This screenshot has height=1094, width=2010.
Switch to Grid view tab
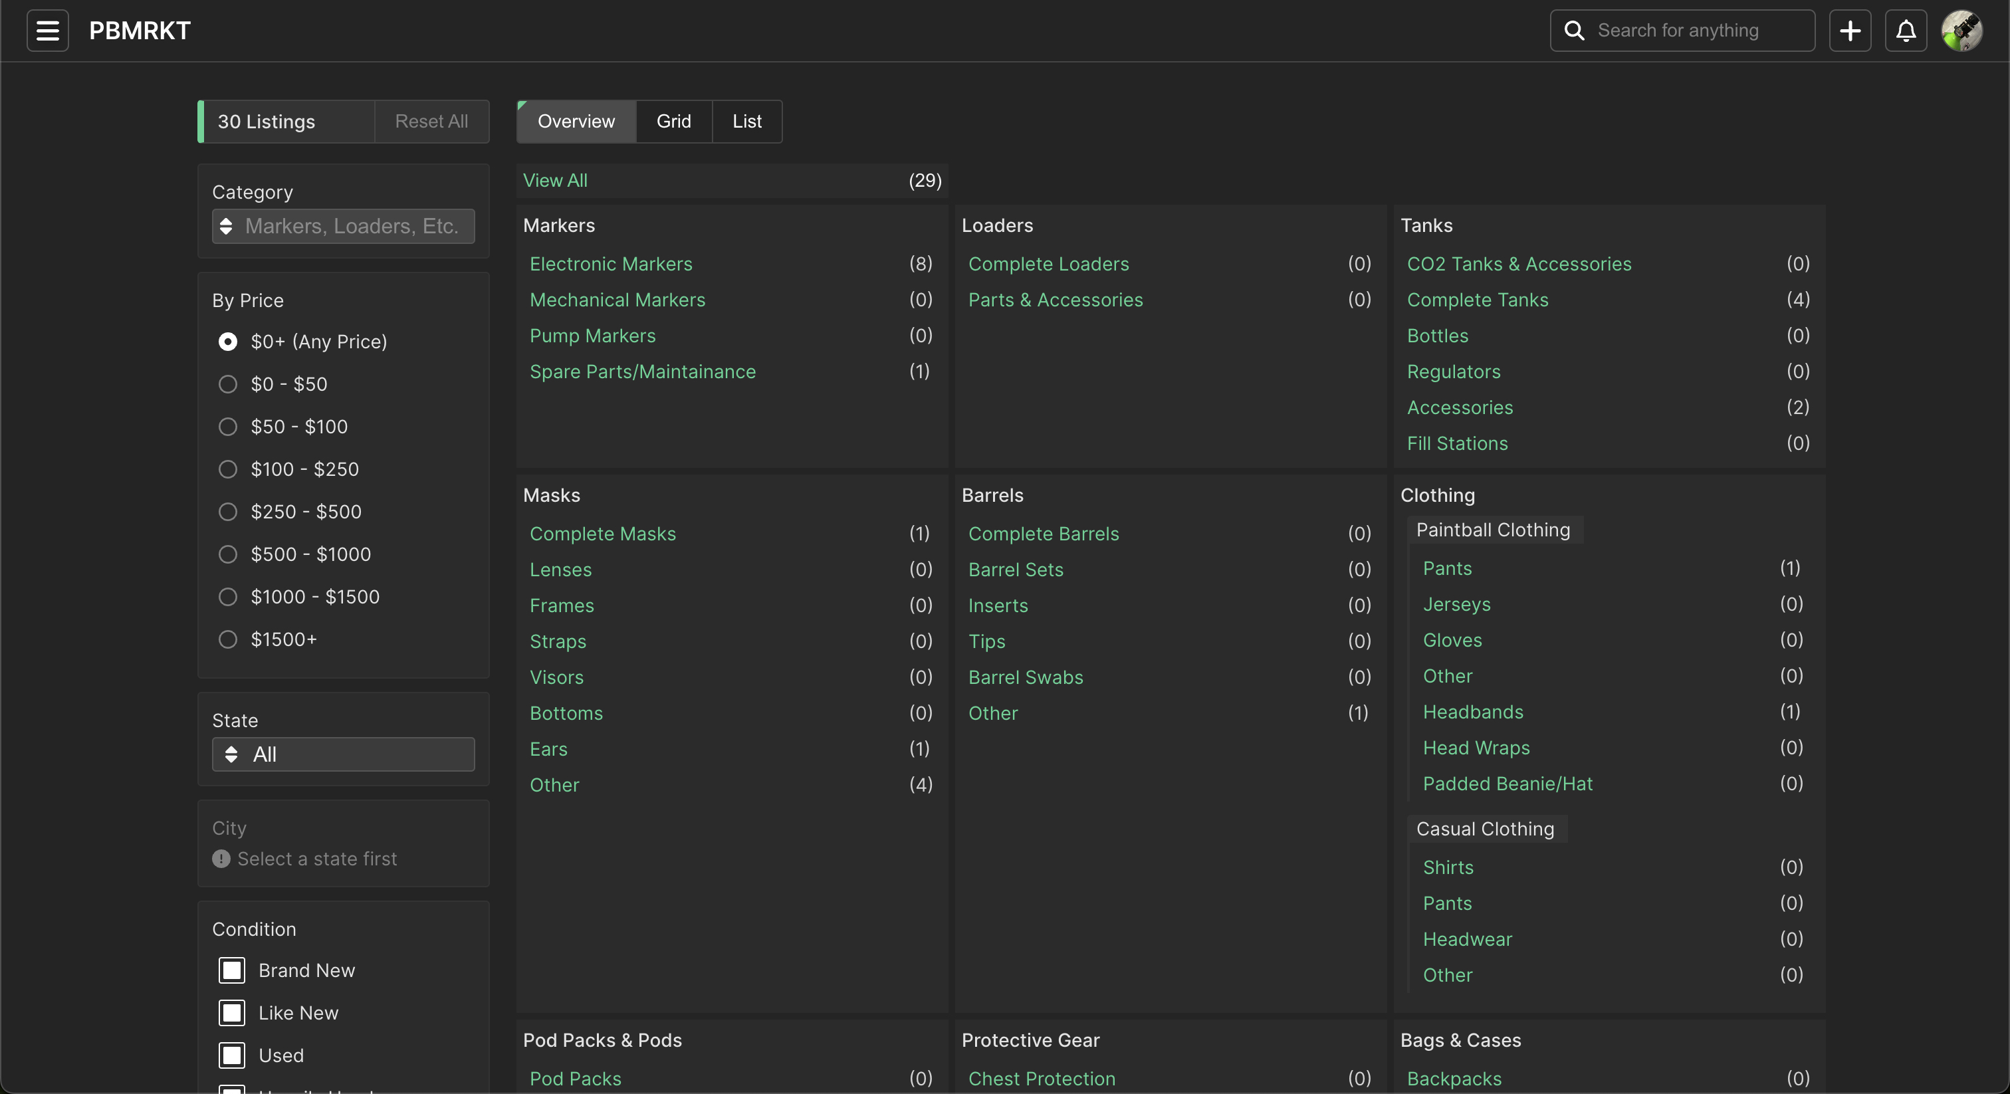[673, 121]
